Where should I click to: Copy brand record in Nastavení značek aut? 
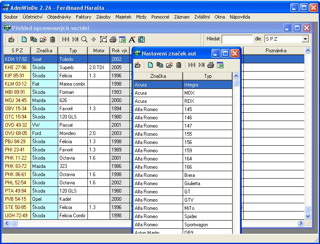[160, 65]
